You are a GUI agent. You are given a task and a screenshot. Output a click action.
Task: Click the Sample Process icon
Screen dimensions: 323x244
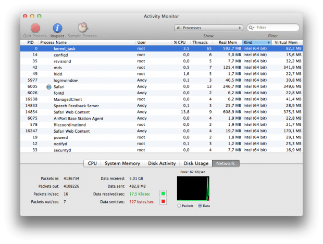tap(83, 28)
